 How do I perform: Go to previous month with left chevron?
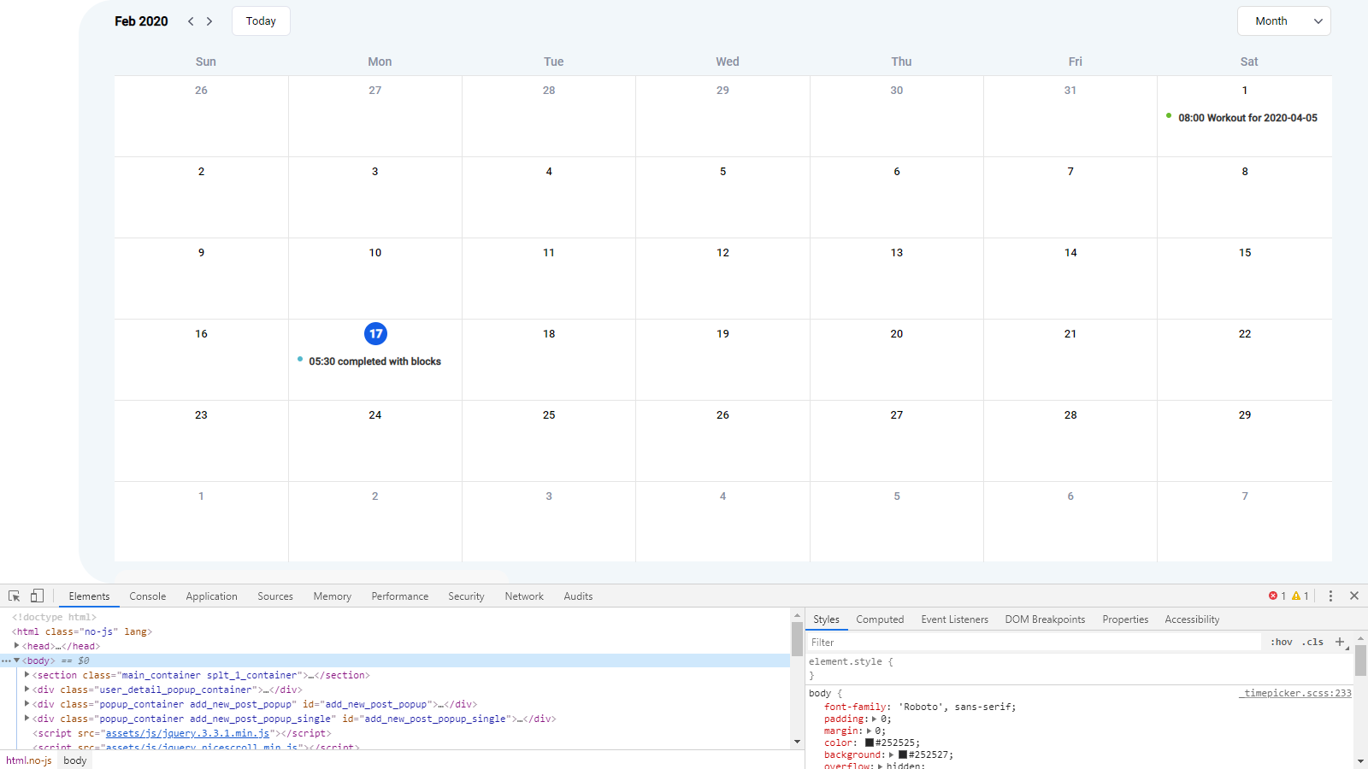(191, 21)
